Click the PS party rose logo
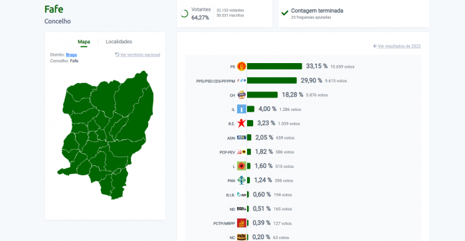465x241 pixels. coord(241,66)
